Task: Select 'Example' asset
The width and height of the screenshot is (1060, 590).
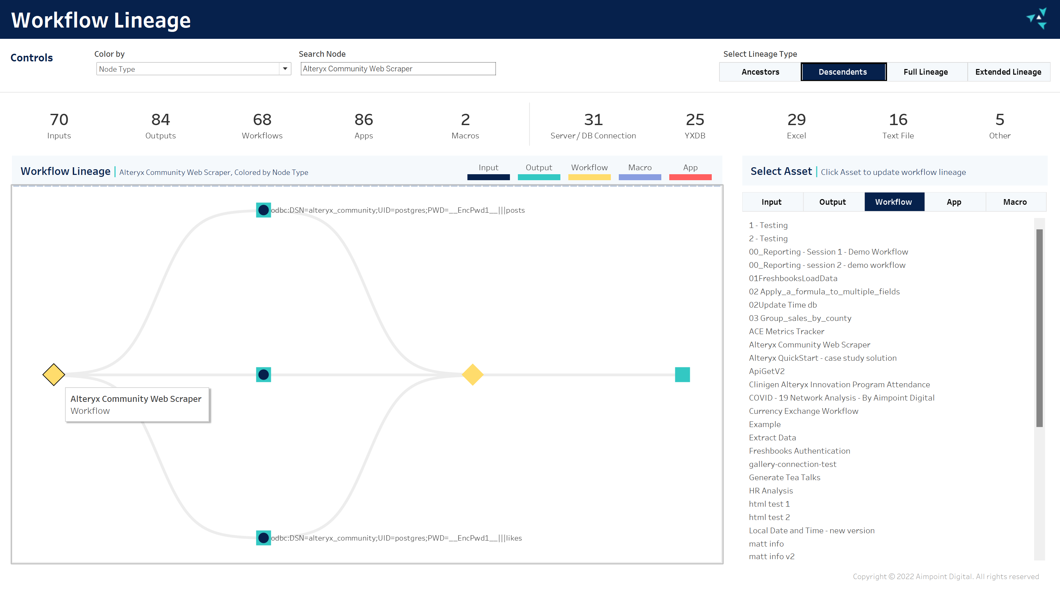Action: [765, 424]
